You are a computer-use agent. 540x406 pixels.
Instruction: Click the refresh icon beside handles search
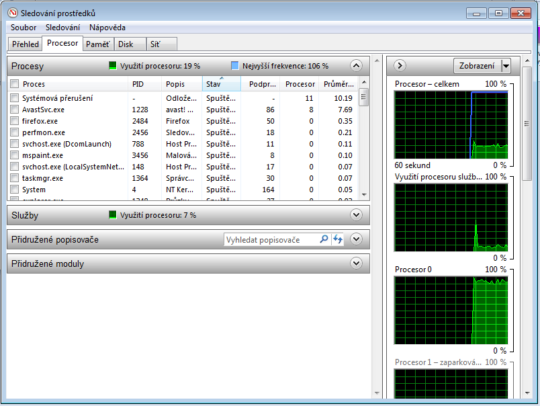click(337, 239)
